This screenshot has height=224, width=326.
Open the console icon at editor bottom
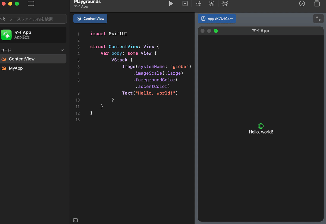(76, 220)
